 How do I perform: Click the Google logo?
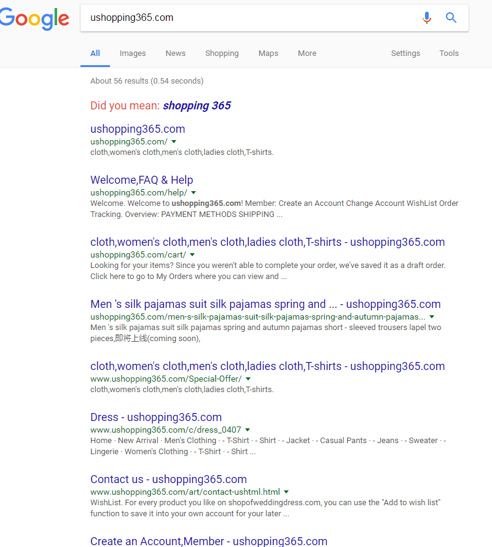click(34, 19)
